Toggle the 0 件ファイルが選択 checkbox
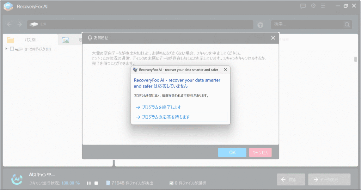361x190 pixels. 171,183
